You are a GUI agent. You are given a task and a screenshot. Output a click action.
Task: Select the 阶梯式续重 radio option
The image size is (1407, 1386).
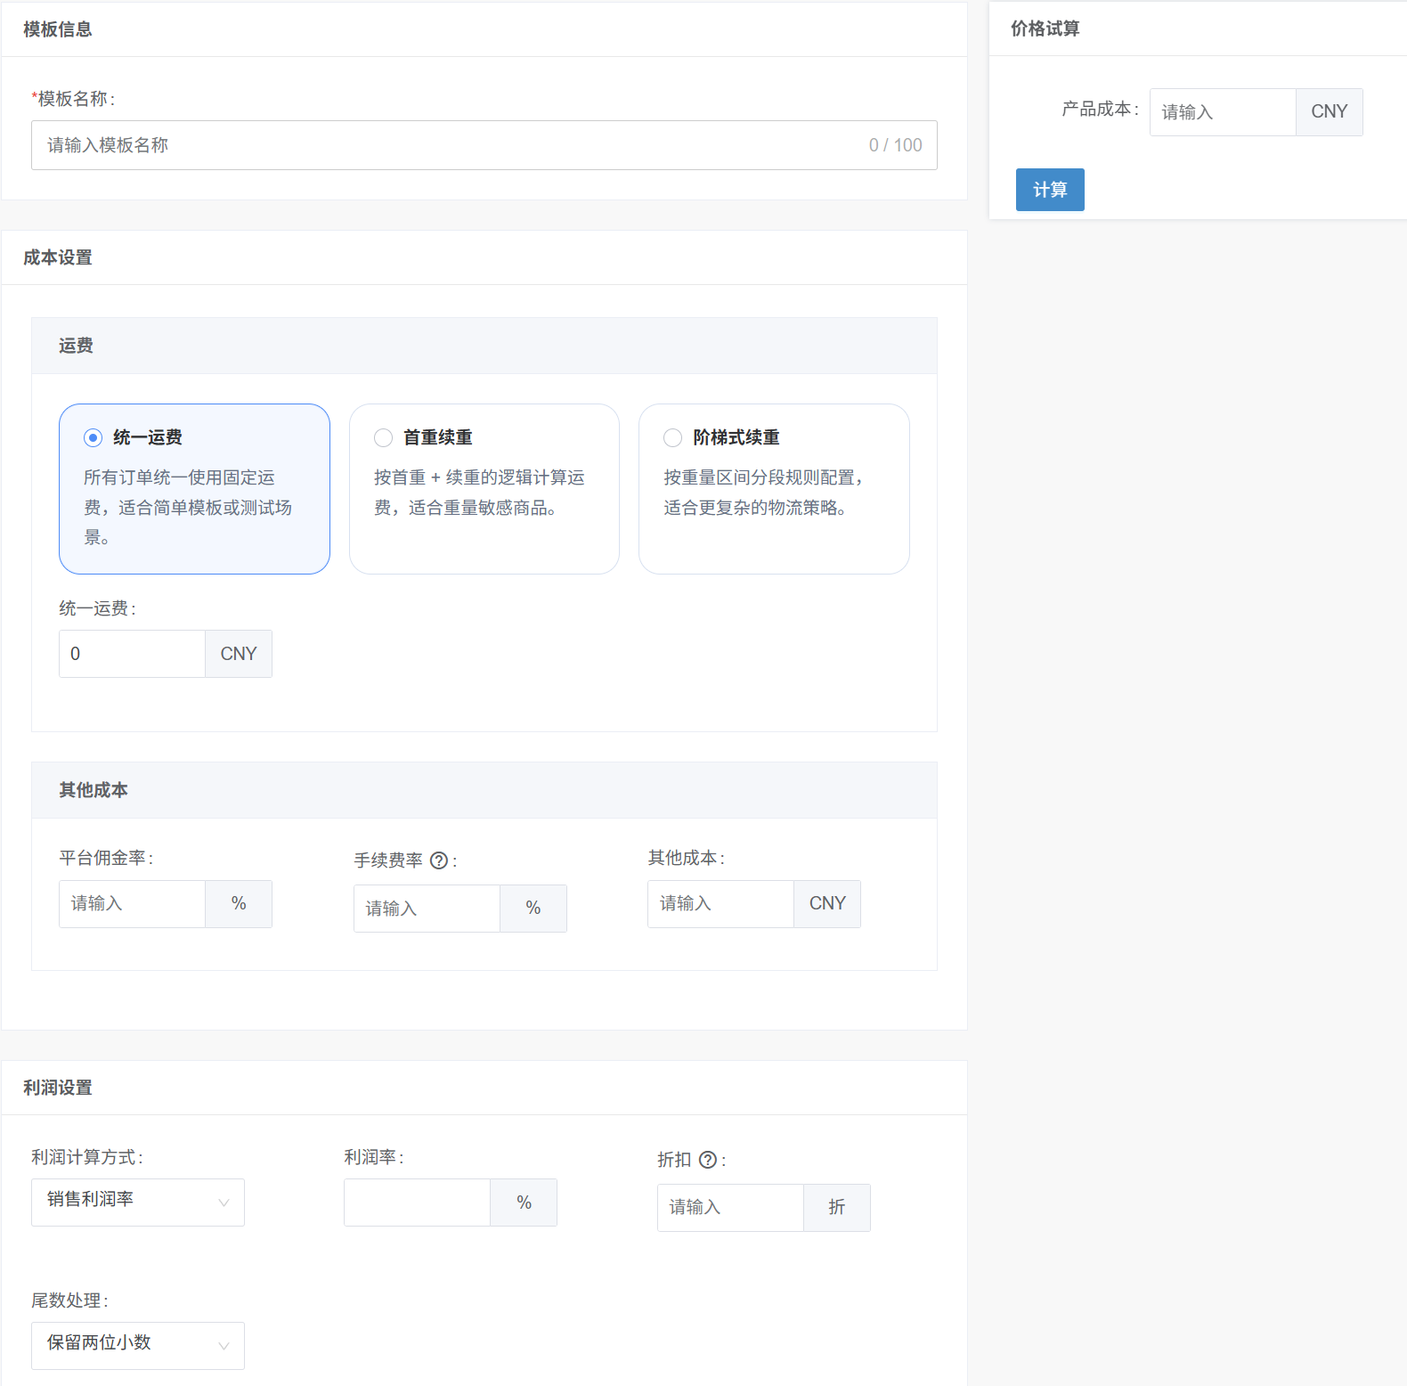[x=673, y=437]
